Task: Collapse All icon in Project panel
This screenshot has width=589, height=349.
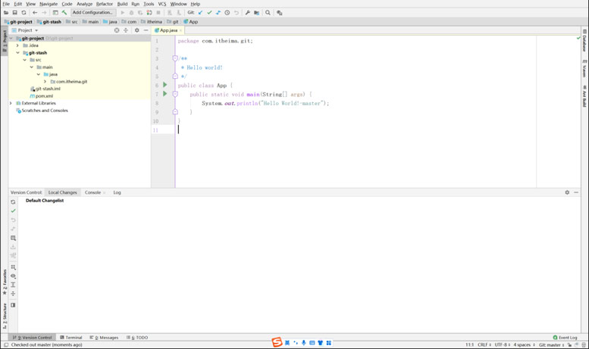Action: click(x=126, y=30)
